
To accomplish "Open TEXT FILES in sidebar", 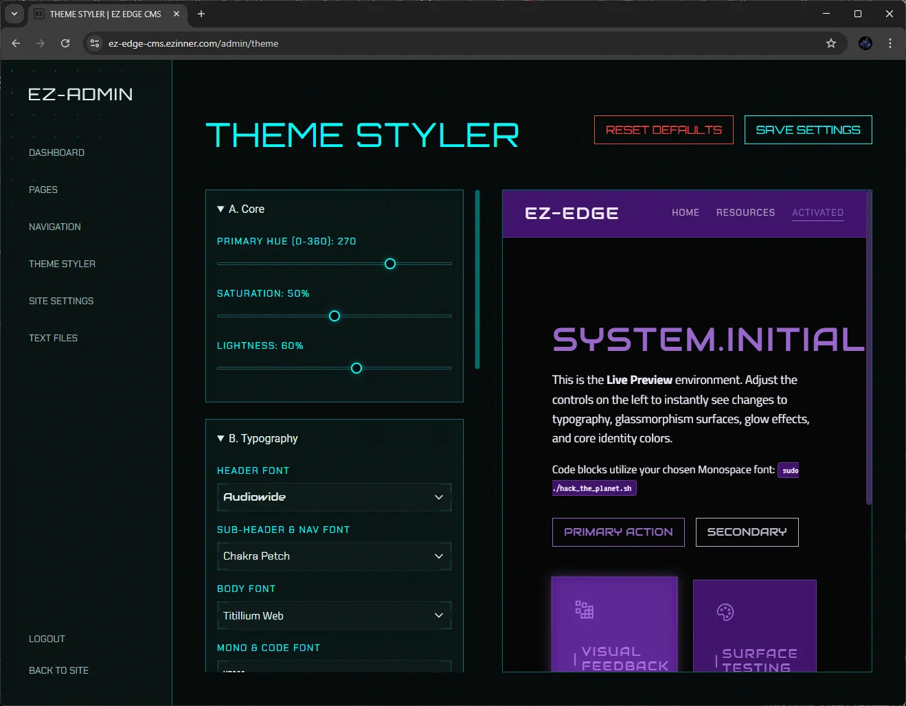I will coord(53,338).
